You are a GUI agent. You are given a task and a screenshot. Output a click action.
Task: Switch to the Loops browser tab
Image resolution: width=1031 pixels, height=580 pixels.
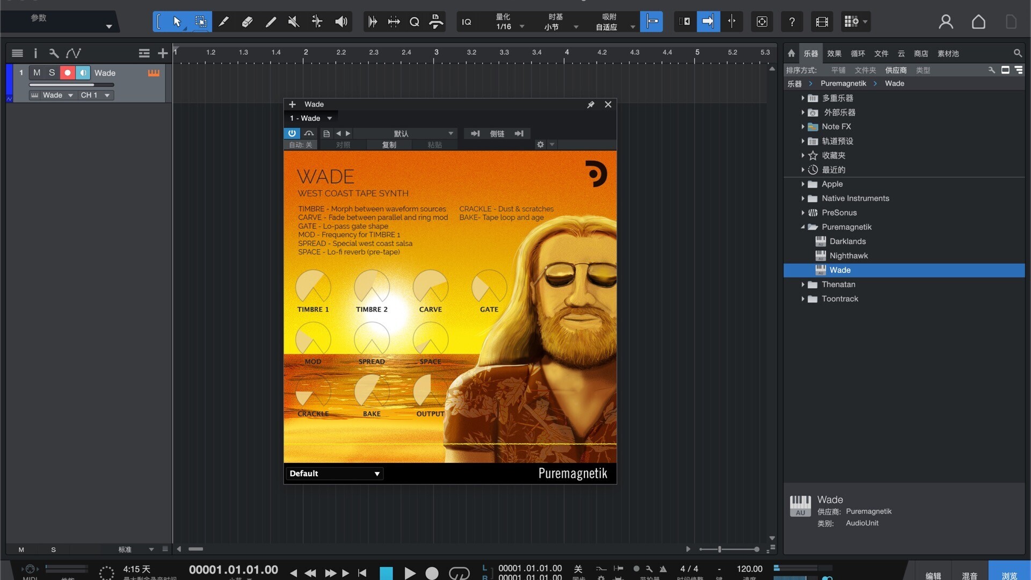click(x=858, y=53)
